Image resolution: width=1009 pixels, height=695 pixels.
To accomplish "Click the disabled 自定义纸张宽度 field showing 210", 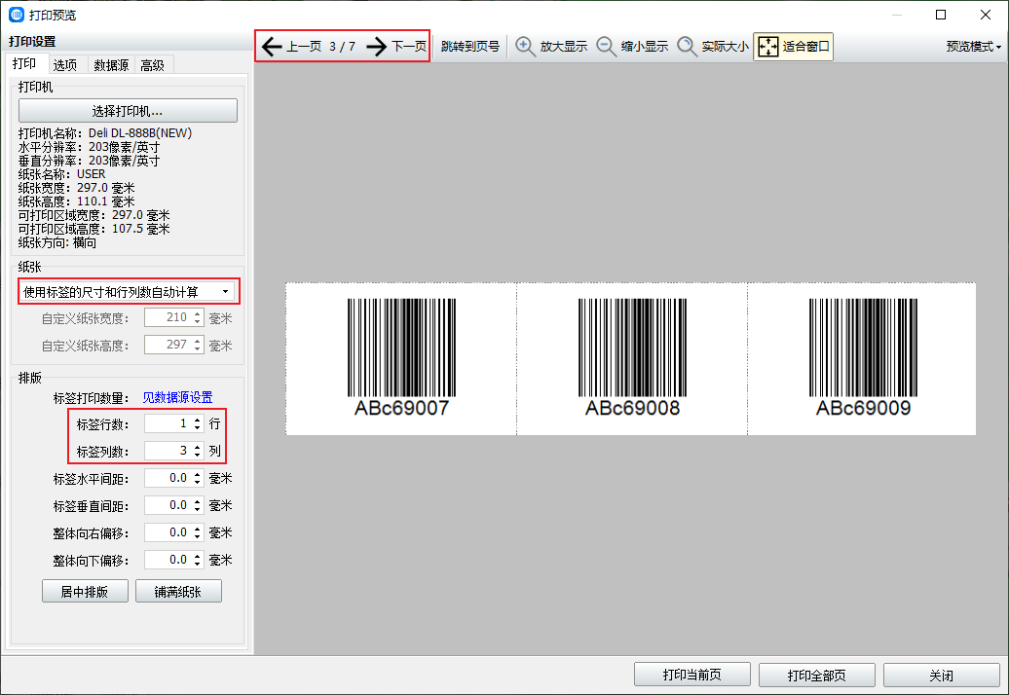I will click(x=173, y=317).
